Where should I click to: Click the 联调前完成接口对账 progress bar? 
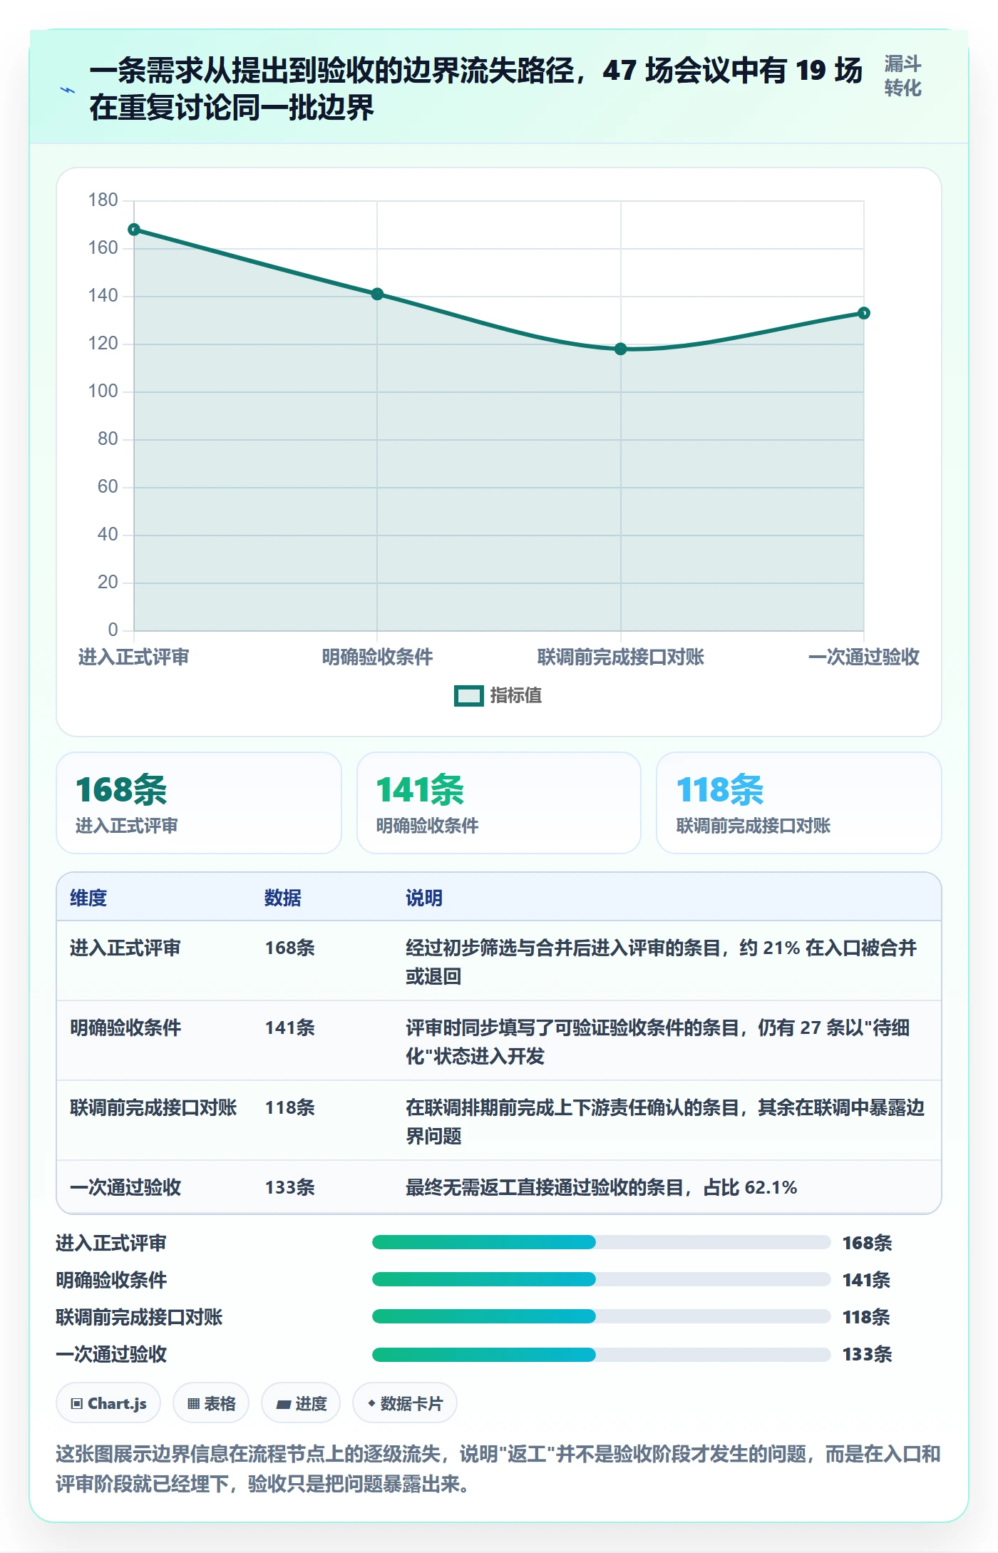pos(601,1316)
